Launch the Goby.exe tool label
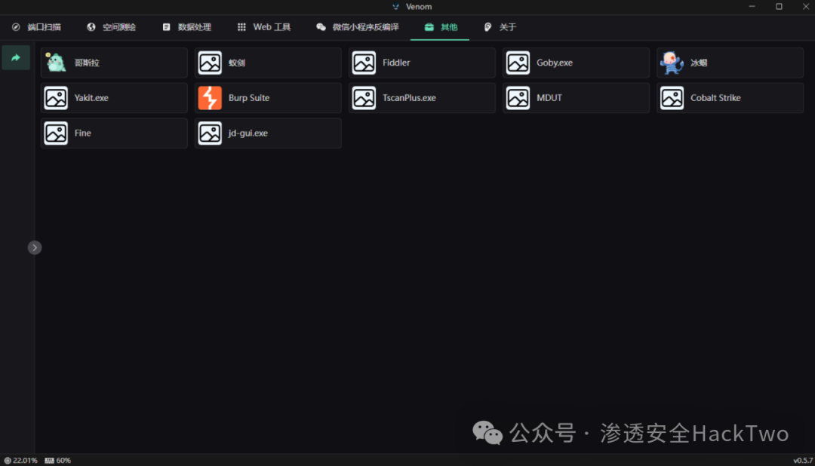Screen dimensions: 815x466 [x=555, y=63]
